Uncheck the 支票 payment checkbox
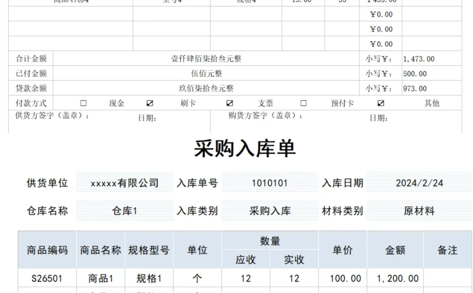This screenshot has width=473, height=293. click(x=229, y=103)
